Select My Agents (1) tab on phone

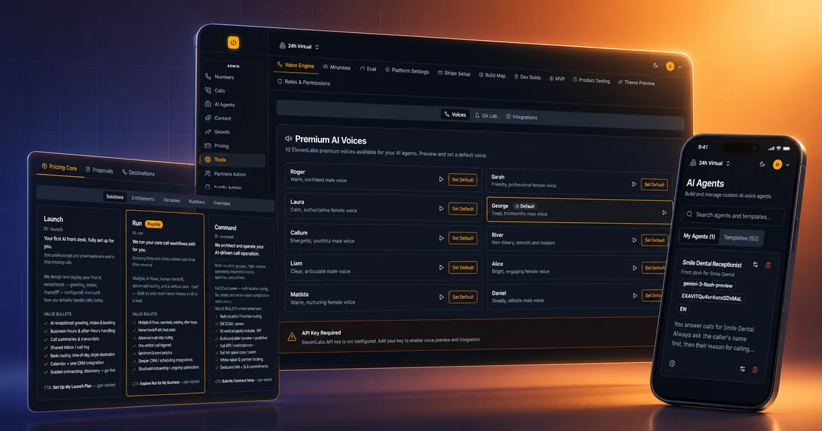click(x=699, y=237)
